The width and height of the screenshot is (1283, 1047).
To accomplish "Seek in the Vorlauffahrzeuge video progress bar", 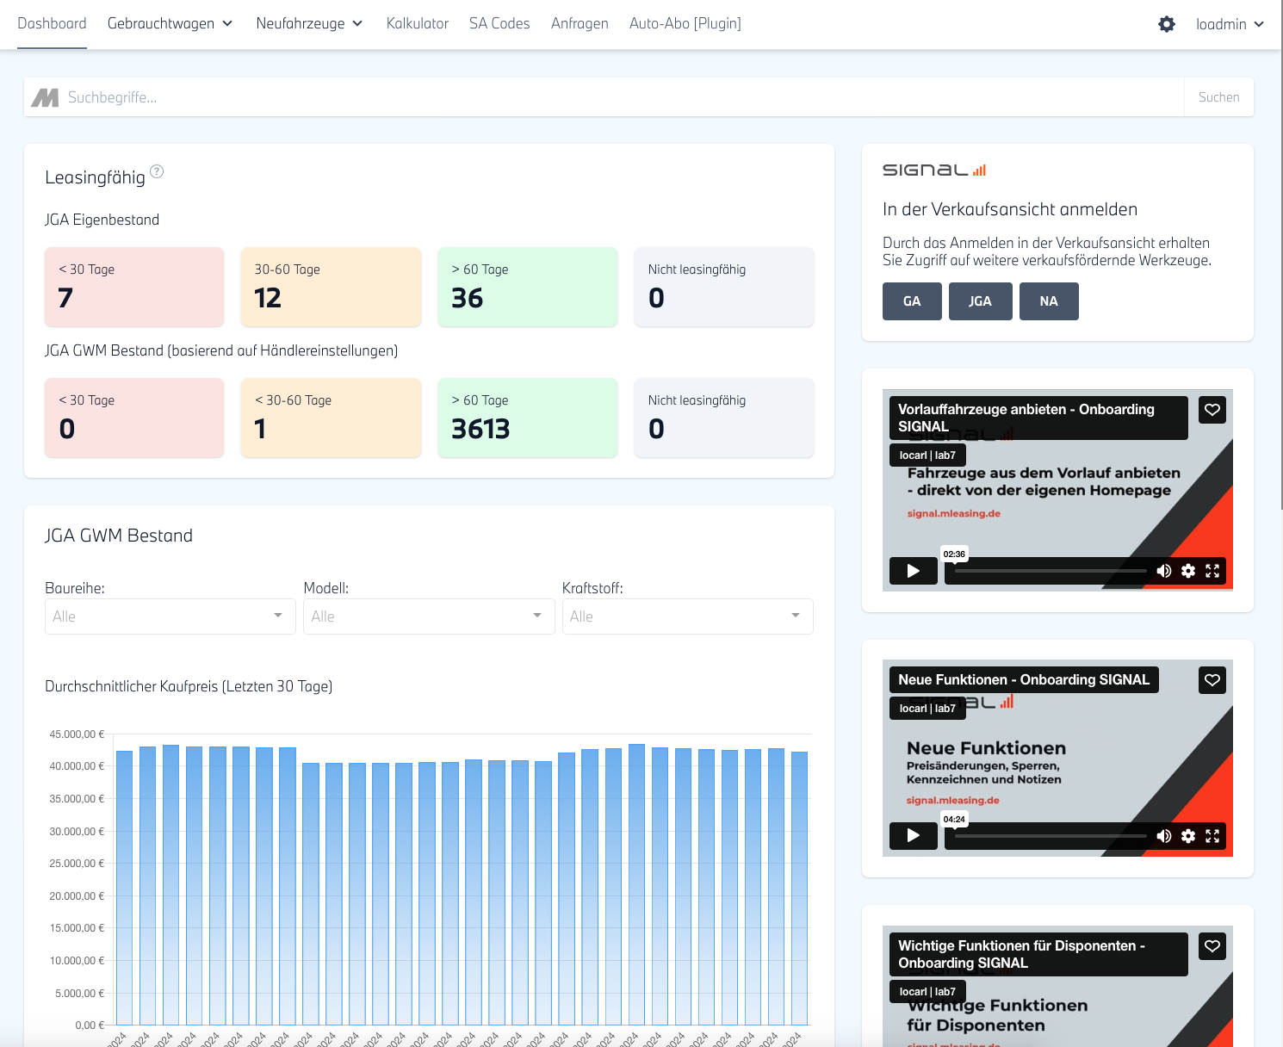I will (1051, 571).
